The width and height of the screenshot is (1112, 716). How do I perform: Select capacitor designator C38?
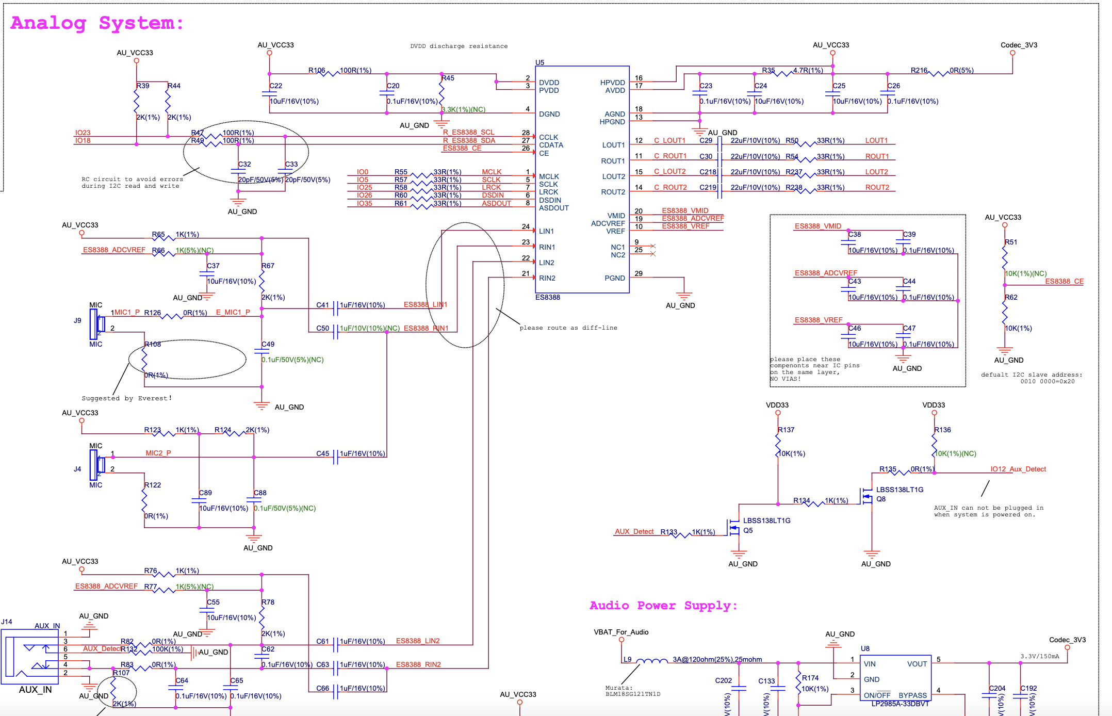(855, 234)
